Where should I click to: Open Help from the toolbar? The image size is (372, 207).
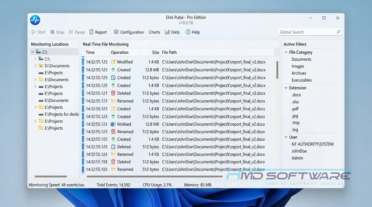[192, 32]
